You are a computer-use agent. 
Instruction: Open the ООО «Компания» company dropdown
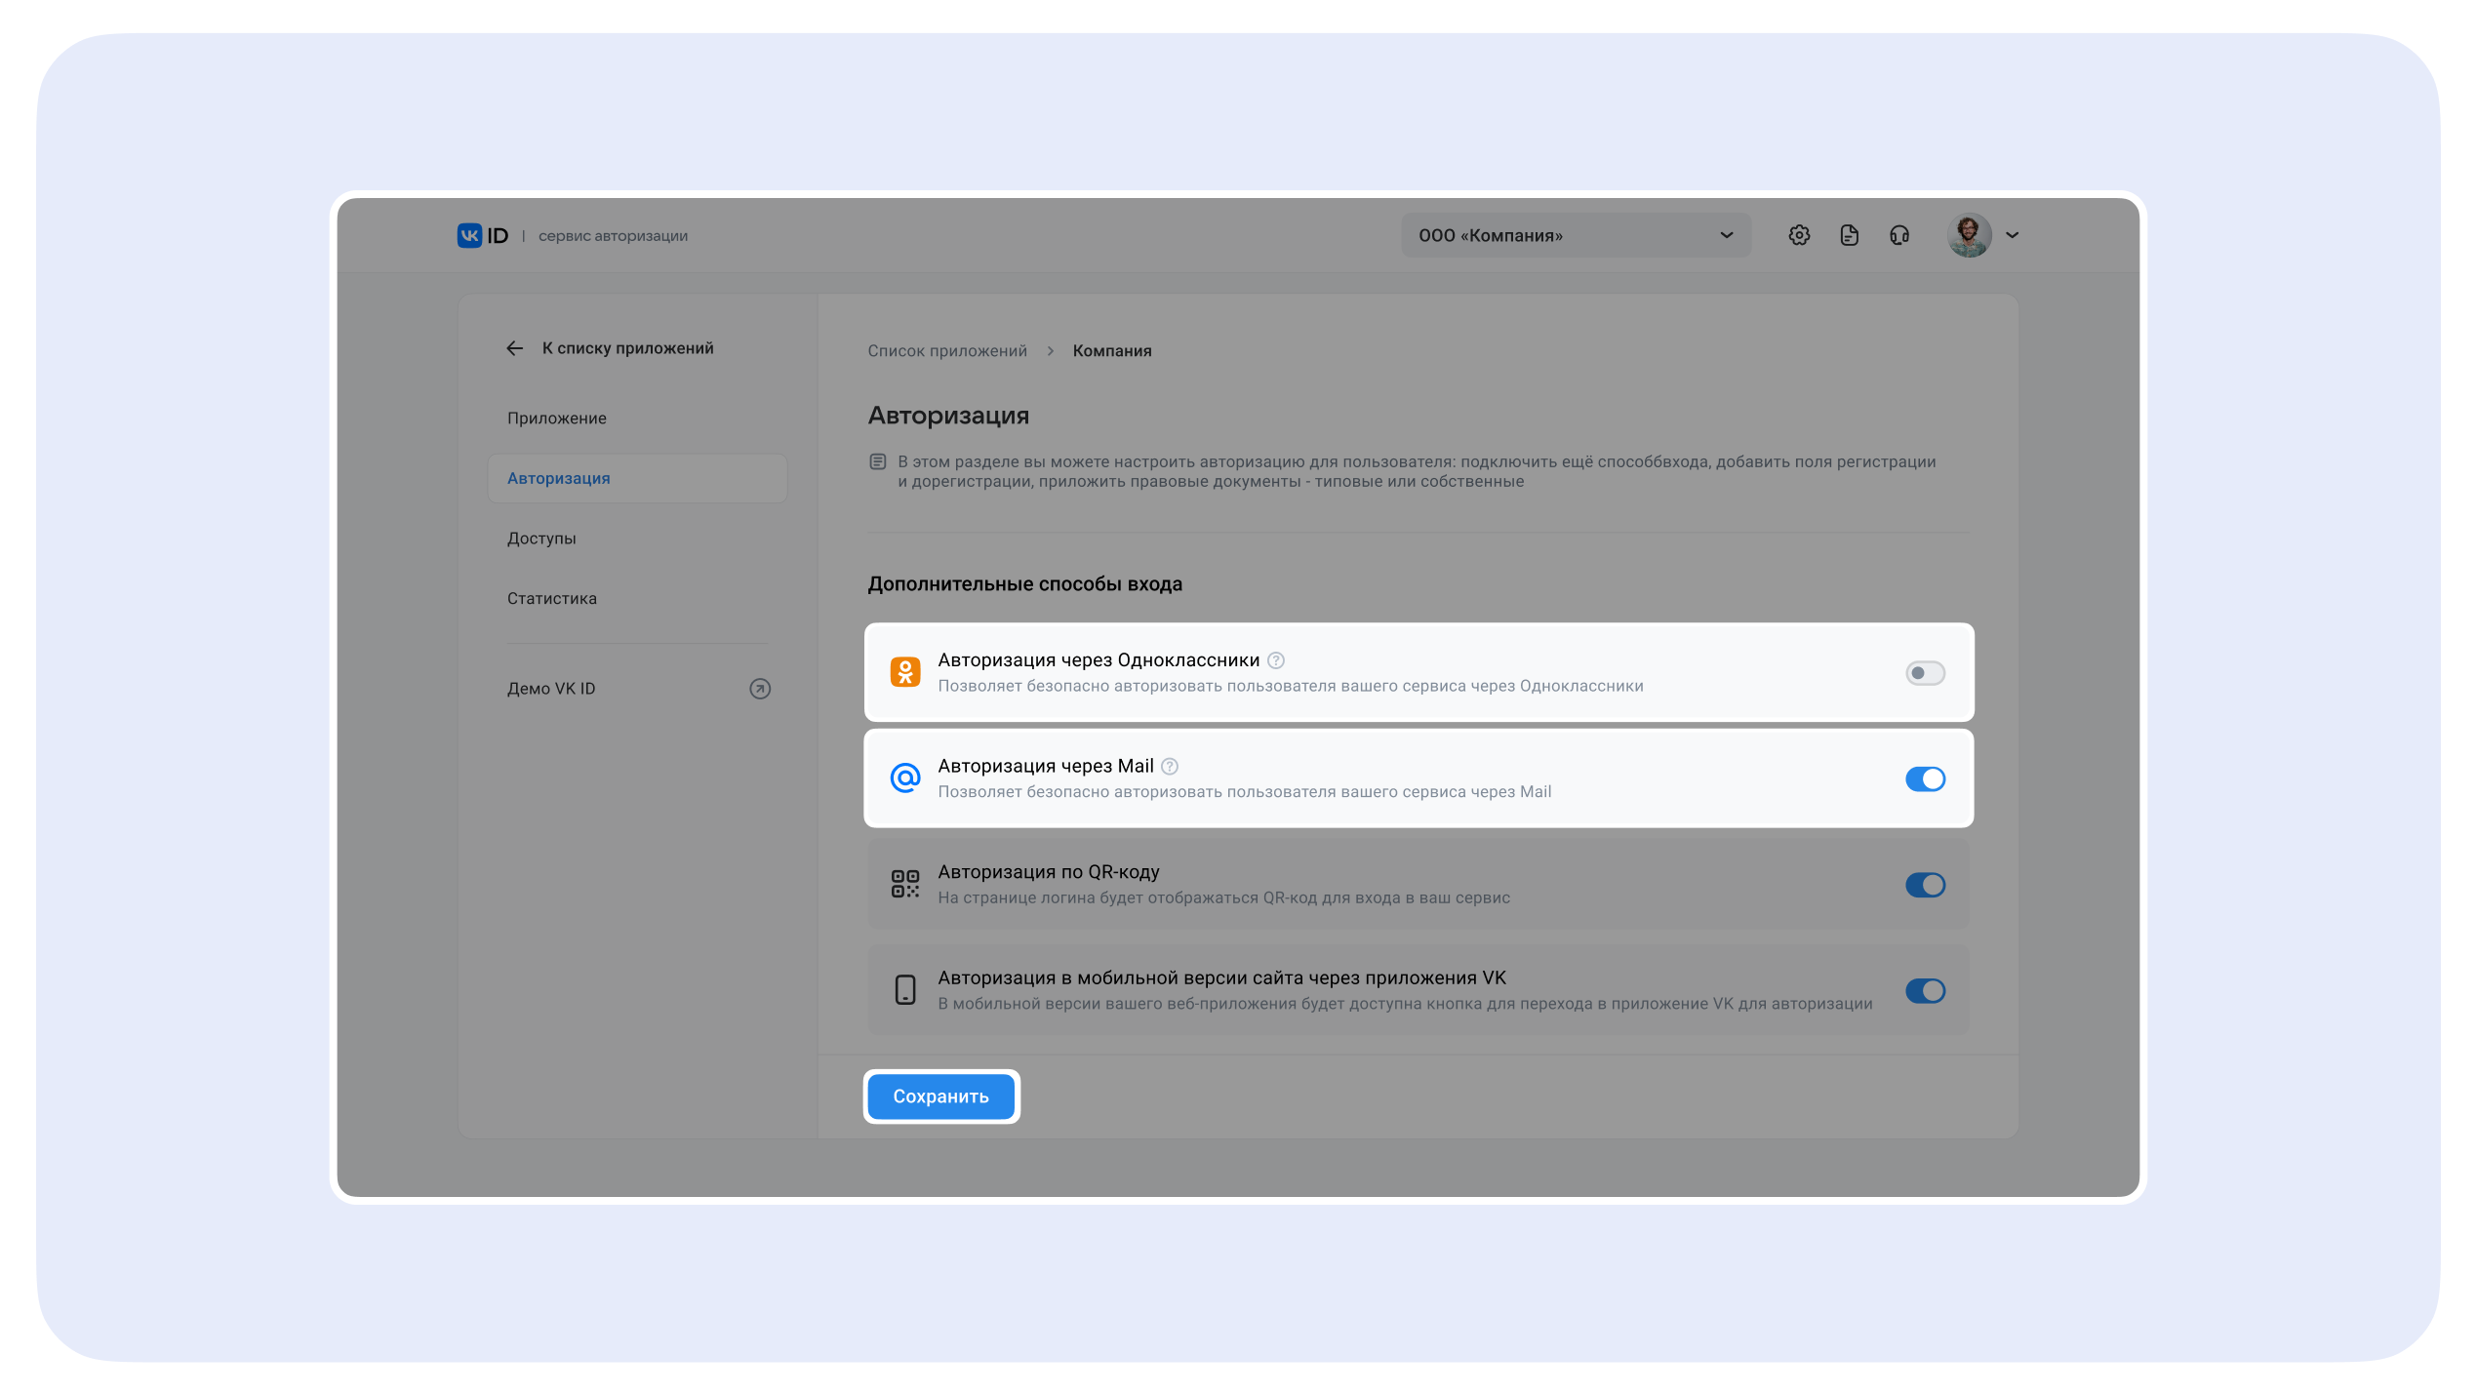[1576, 235]
